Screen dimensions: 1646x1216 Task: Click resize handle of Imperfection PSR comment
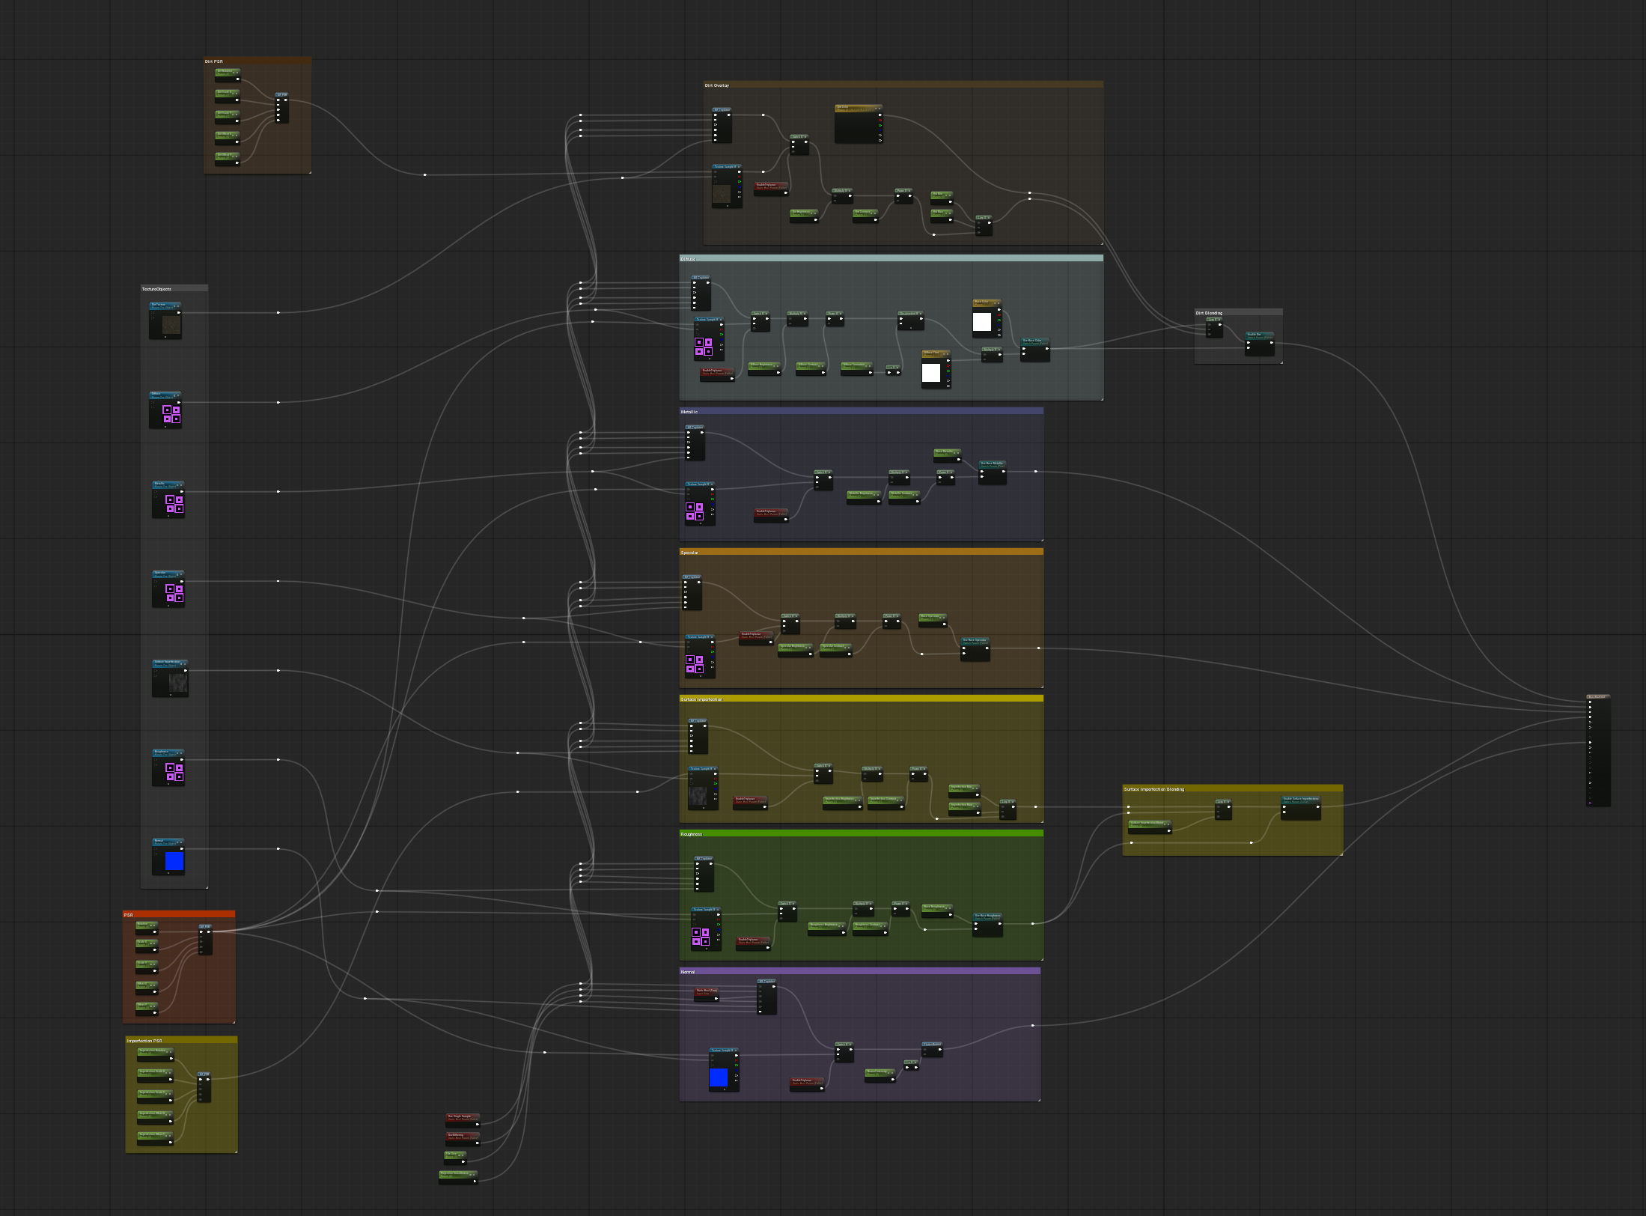[236, 1151]
